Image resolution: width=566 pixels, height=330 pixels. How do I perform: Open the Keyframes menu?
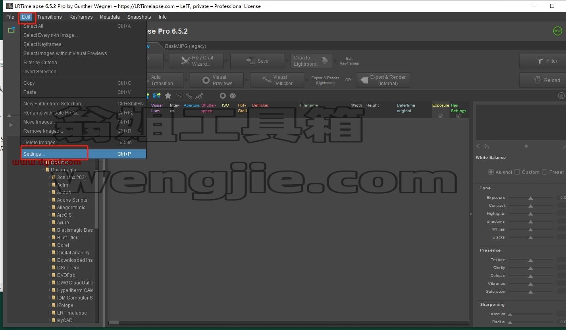point(81,17)
